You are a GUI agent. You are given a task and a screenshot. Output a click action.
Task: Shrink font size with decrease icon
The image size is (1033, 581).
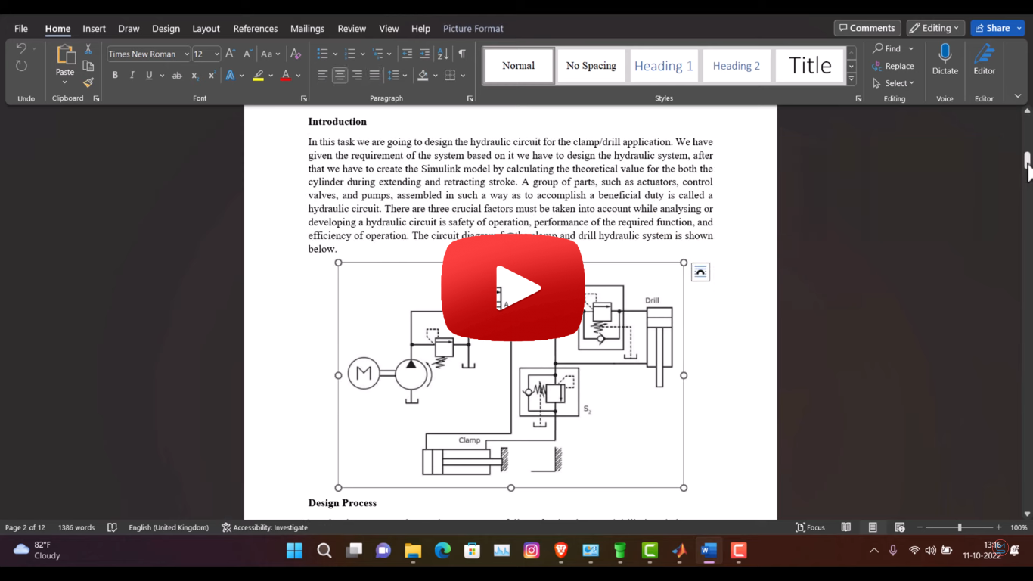click(x=247, y=54)
